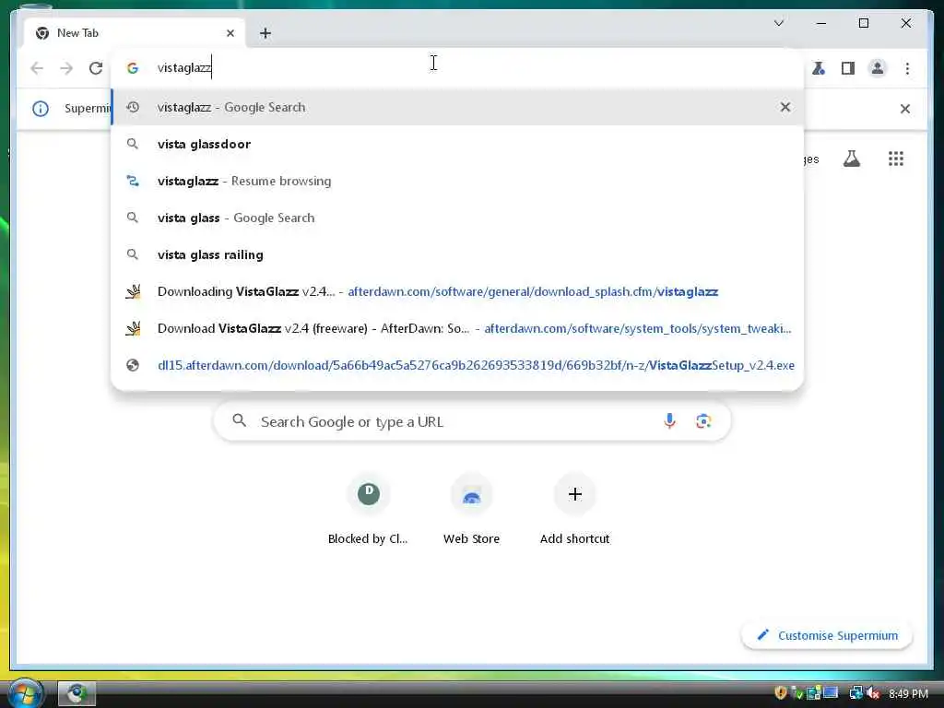Select the vista glassdoor suggestion

coord(457,144)
